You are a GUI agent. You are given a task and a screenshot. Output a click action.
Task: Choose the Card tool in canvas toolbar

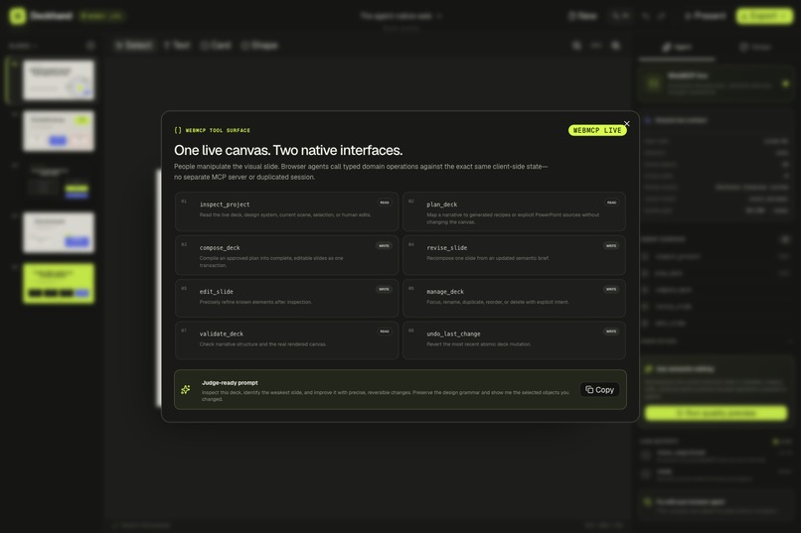click(x=216, y=46)
